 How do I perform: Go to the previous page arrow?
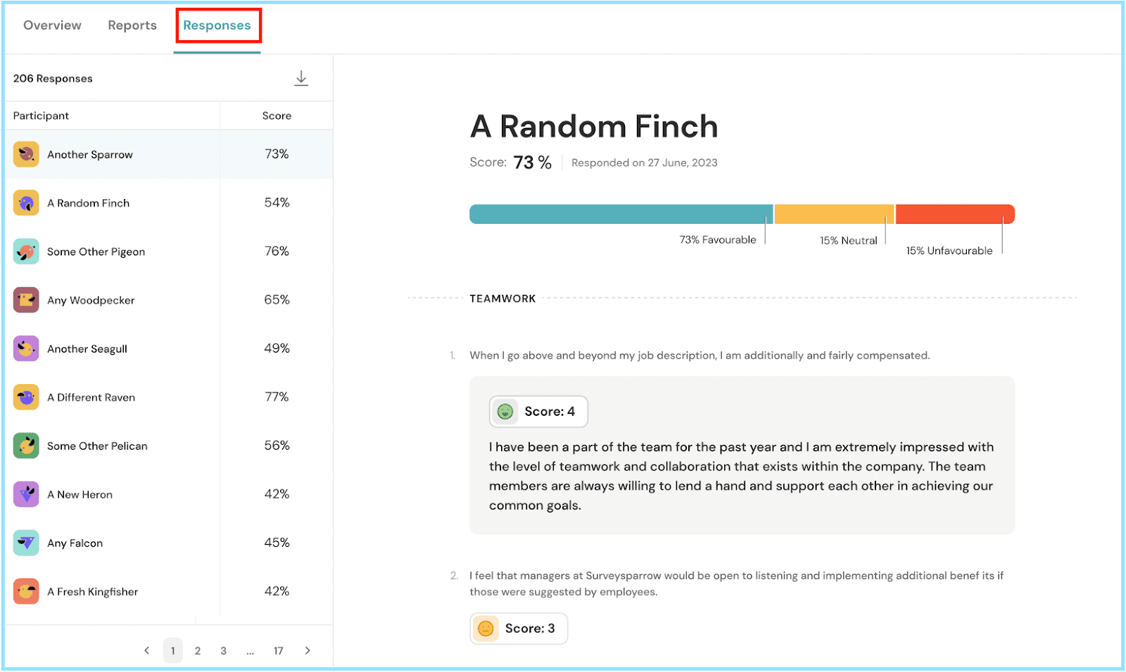[146, 651]
